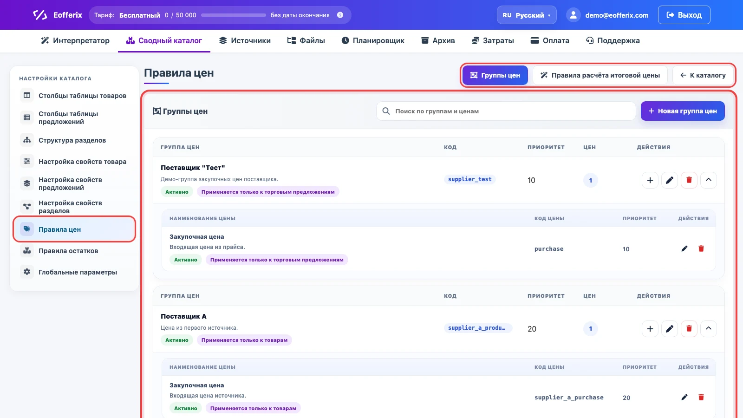Add a price to Поставщик А group
Screen dimensions: 743x418
point(650,329)
